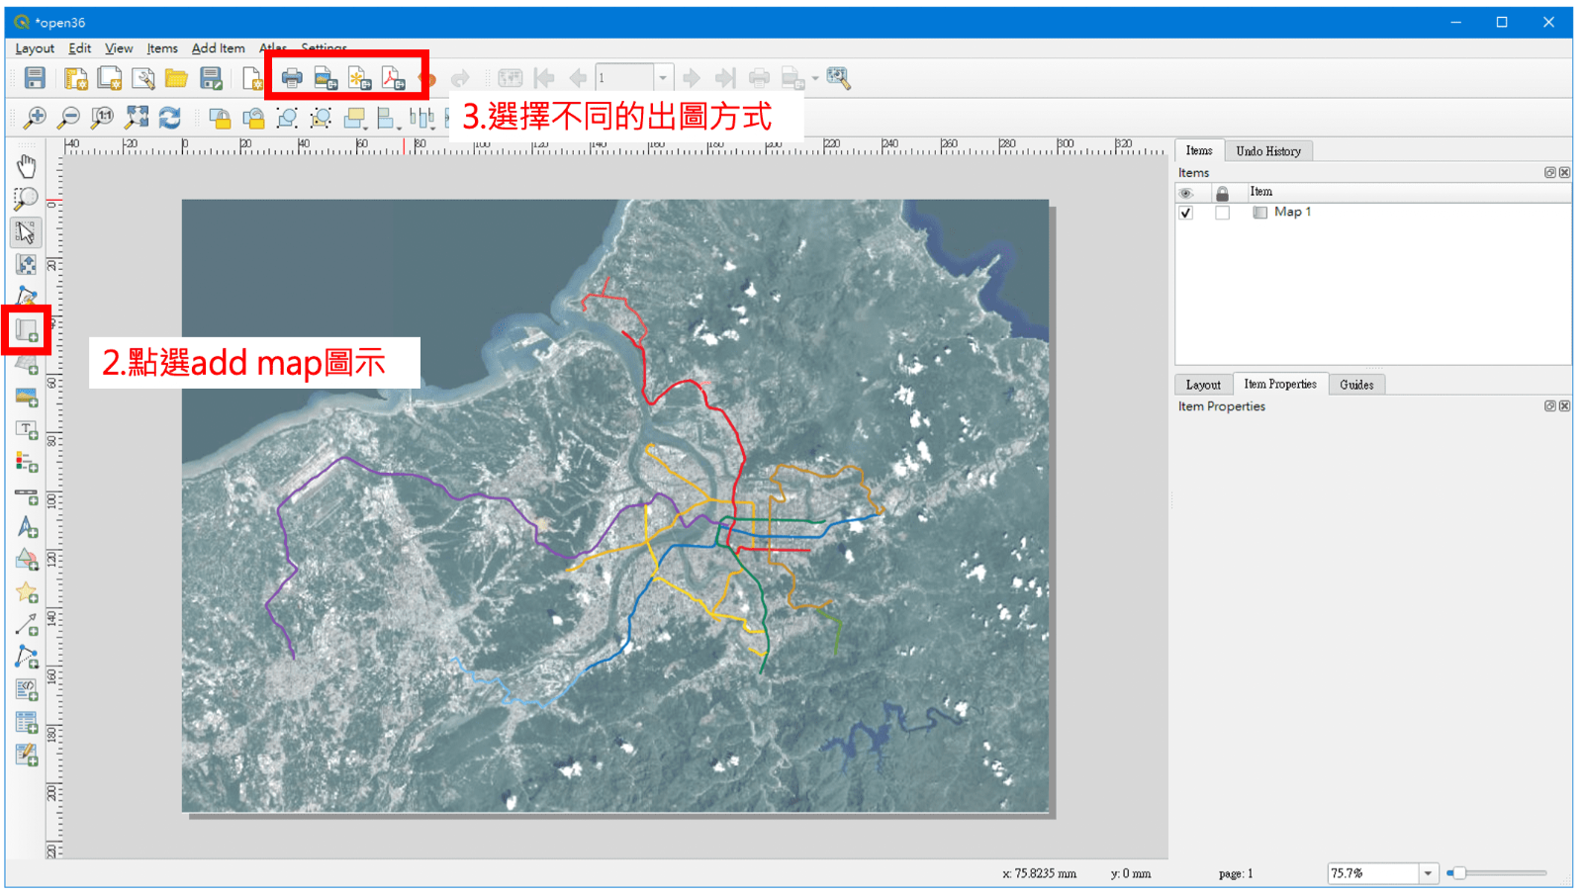Open the Add Item menu
Screen dimensions: 1583x894
point(218,48)
